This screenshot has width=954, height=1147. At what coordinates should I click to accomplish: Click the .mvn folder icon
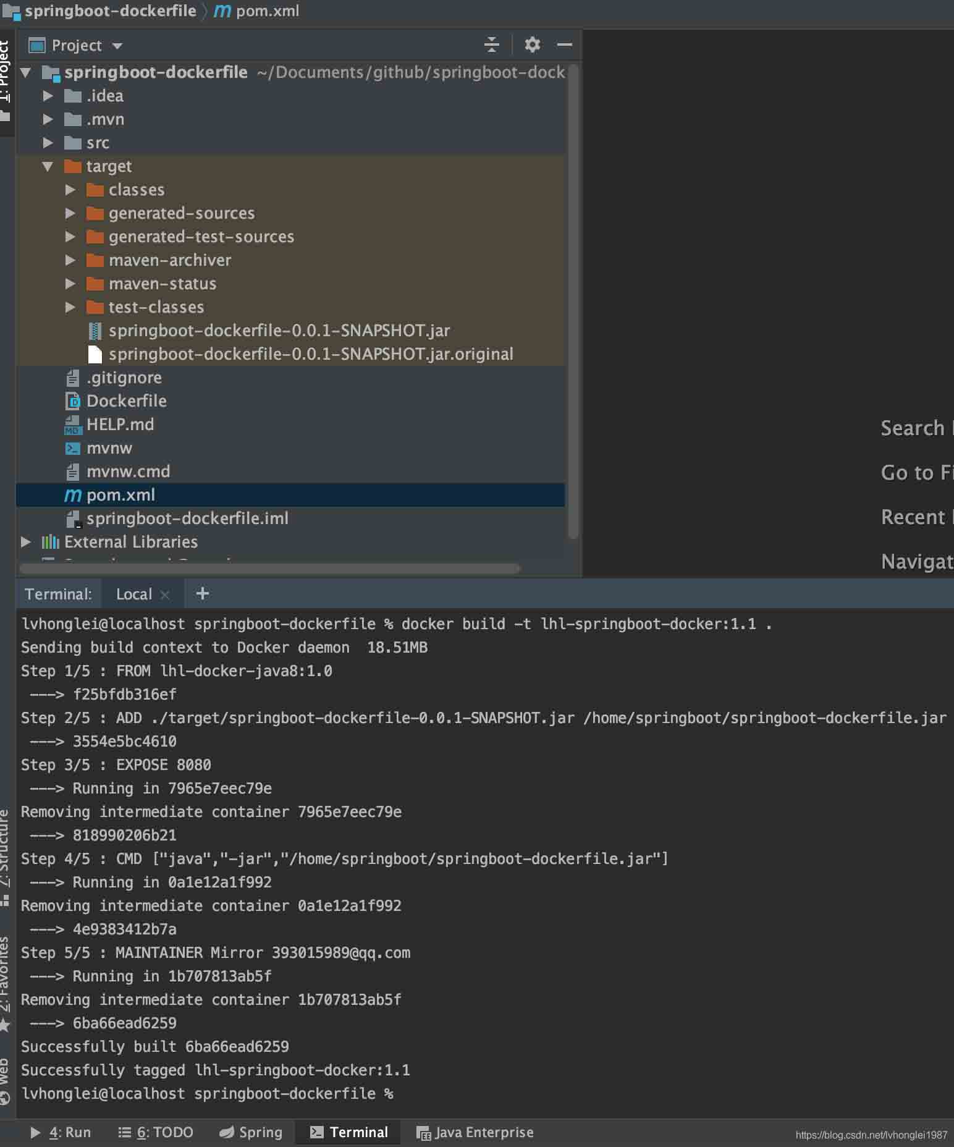73,119
